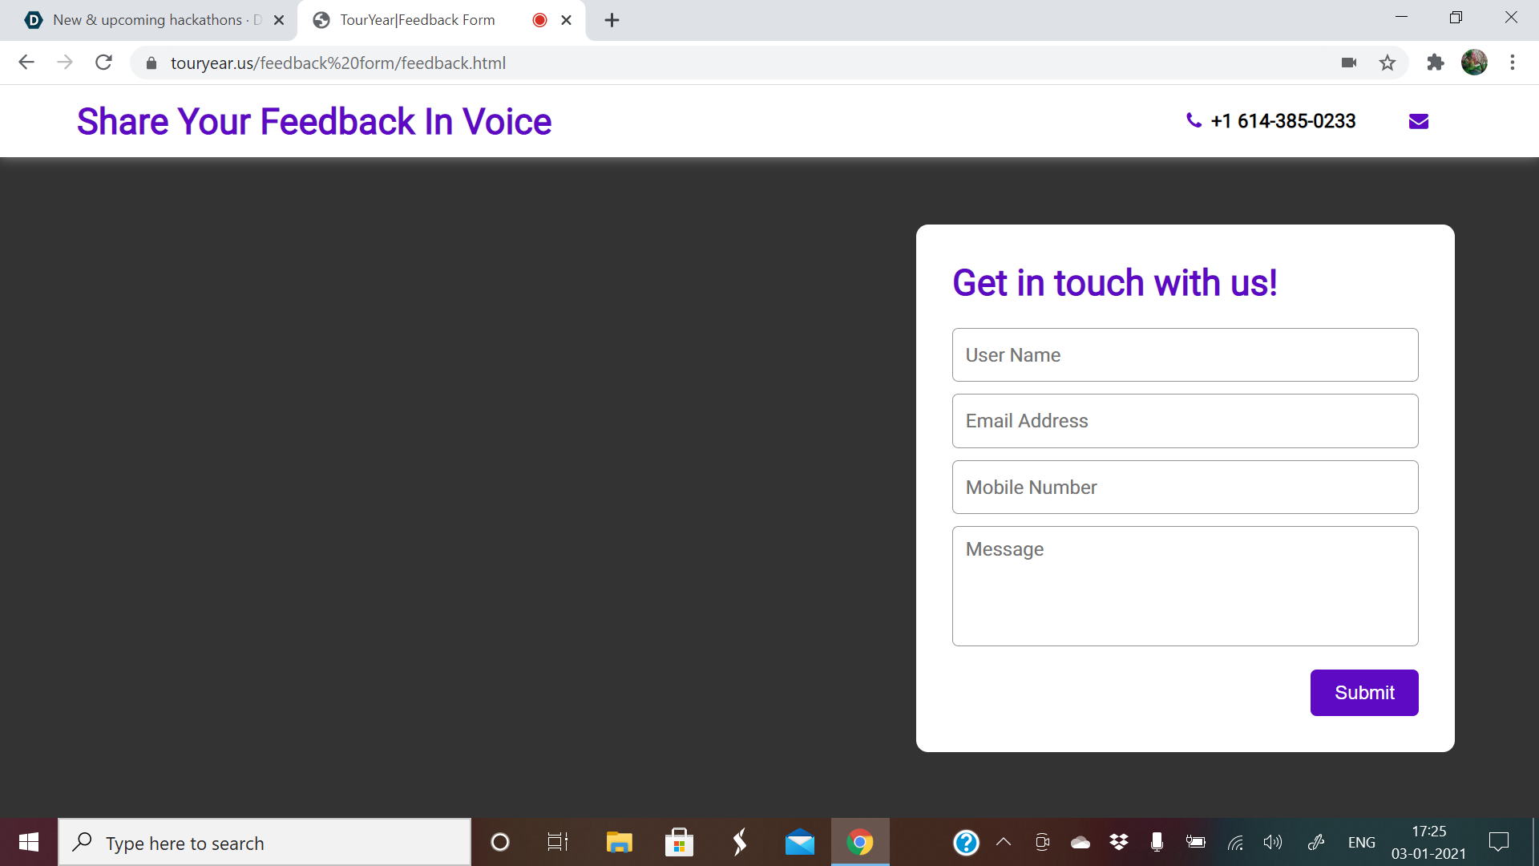Select the Mobile Number input
Image resolution: width=1539 pixels, height=866 pixels.
tap(1185, 488)
